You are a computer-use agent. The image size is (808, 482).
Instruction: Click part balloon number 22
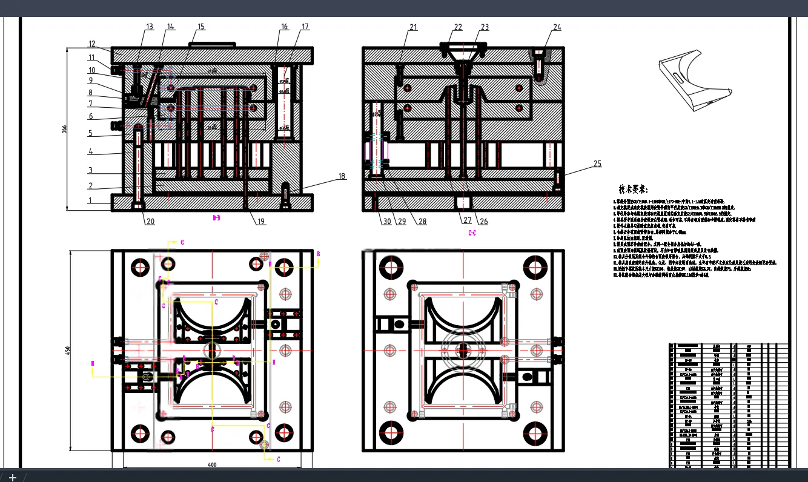click(458, 27)
